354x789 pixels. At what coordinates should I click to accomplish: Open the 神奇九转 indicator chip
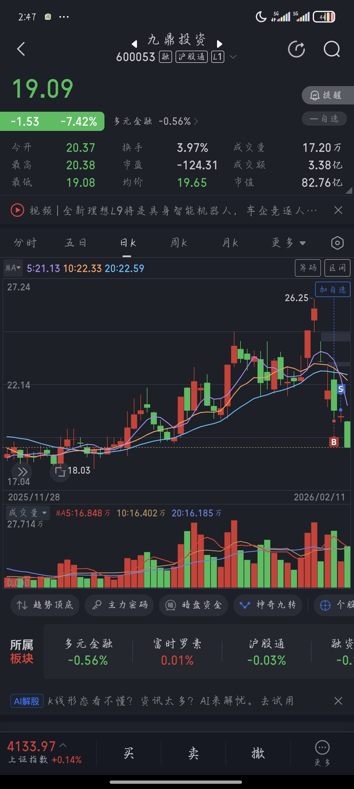point(268,605)
